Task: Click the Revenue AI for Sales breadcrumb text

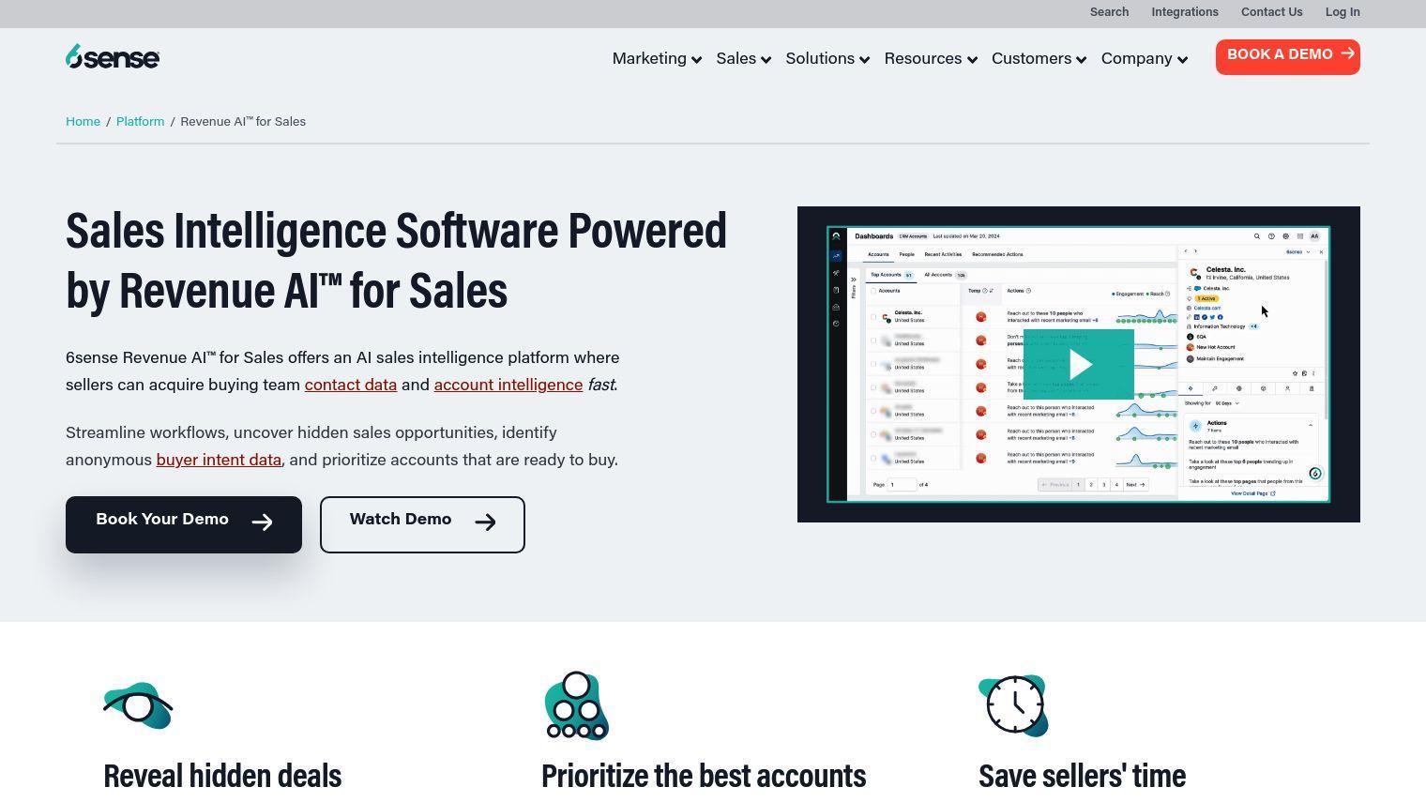Action: (x=243, y=122)
